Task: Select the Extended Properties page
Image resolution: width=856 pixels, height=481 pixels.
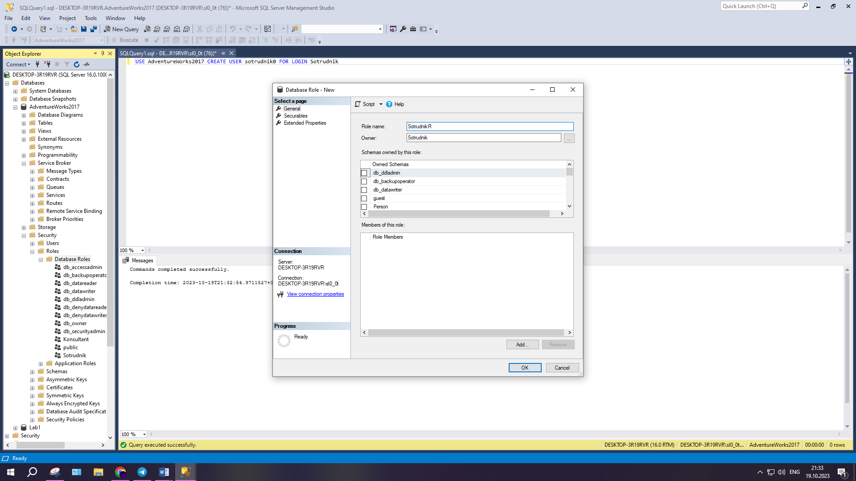Action: click(x=305, y=123)
